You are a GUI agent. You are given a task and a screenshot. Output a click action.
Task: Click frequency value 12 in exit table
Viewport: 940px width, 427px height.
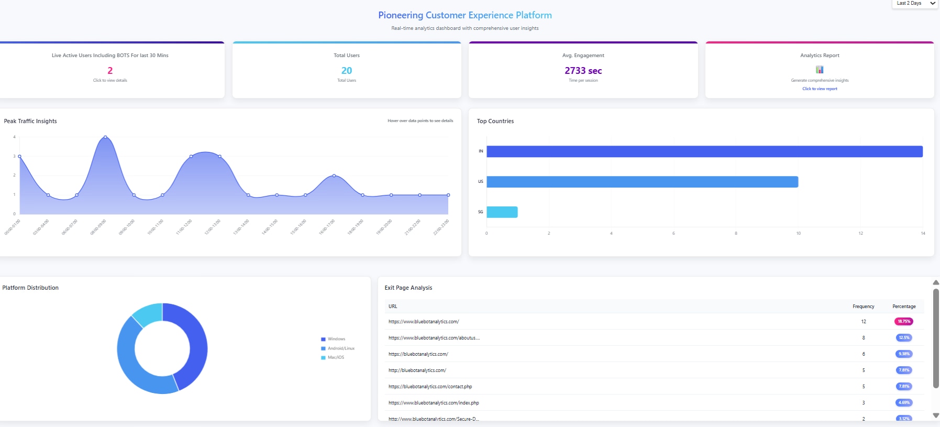(x=864, y=322)
